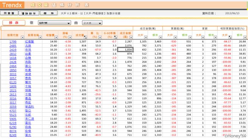Open 大戶 filter under 買賣超(萬) group

(175, 37)
